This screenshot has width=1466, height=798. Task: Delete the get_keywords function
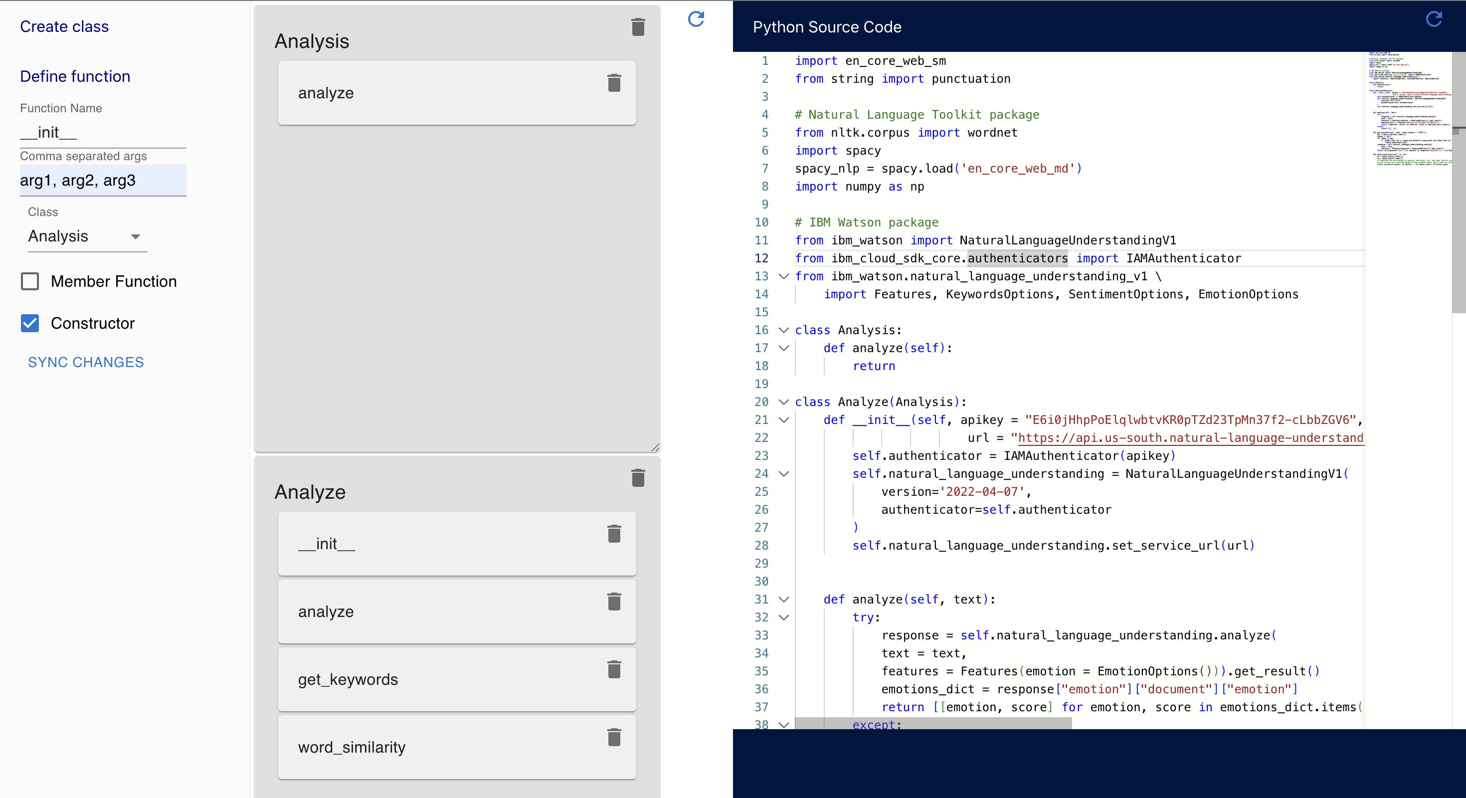click(x=614, y=669)
